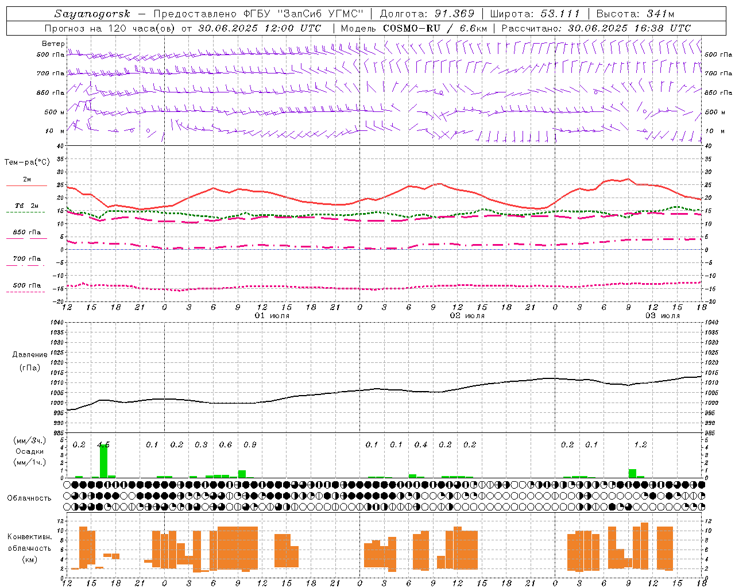Click the Осадки precipitation label
735x588 pixels.
pyautogui.click(x=30, y=451)
